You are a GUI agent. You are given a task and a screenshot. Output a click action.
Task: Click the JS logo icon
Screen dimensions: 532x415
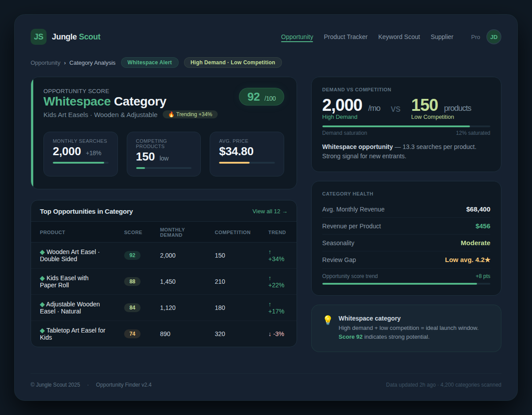[39, 37]
